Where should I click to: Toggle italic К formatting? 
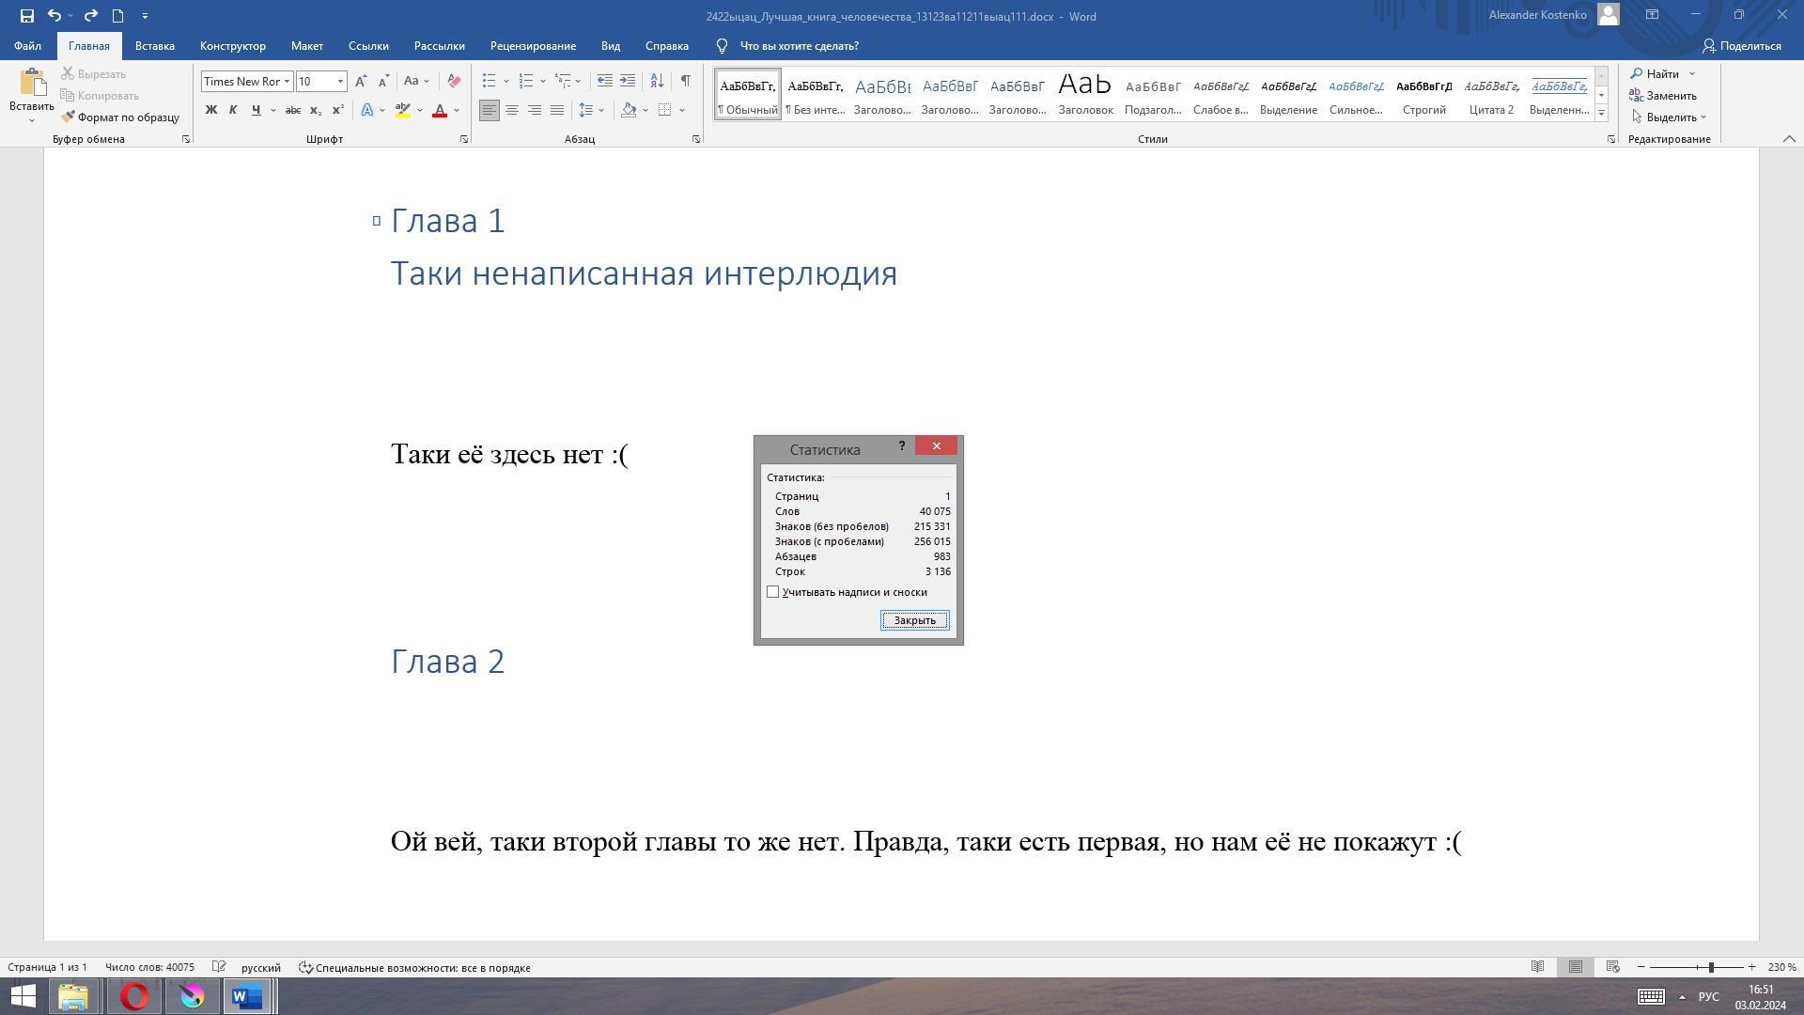(233, 110)
